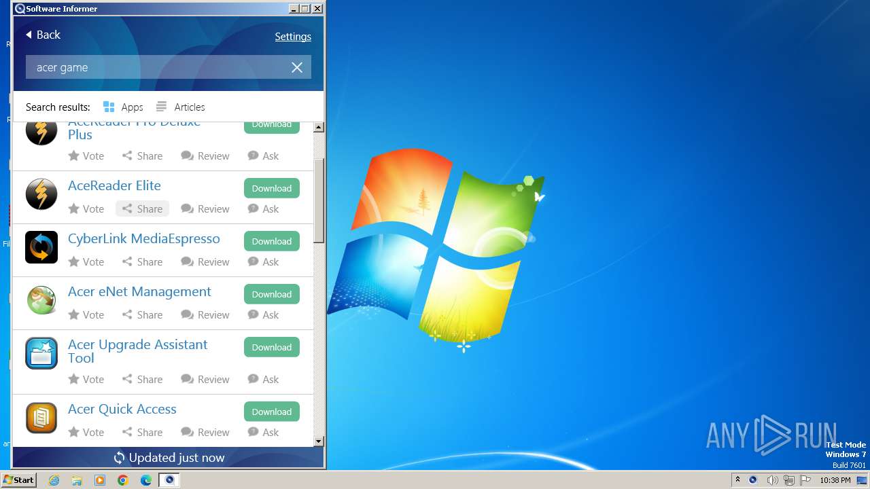Screen dimensions: 870x489
Task: Show hidden system tray icons
Action: (x=737, y=479)
